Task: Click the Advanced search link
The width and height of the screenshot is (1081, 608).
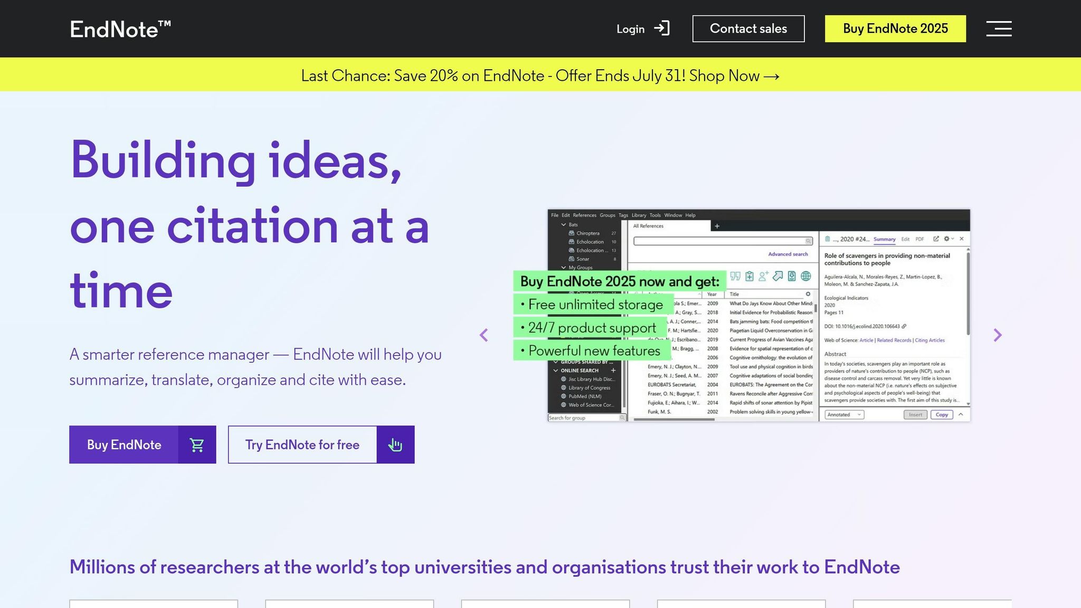Action: tap(788, 254)
